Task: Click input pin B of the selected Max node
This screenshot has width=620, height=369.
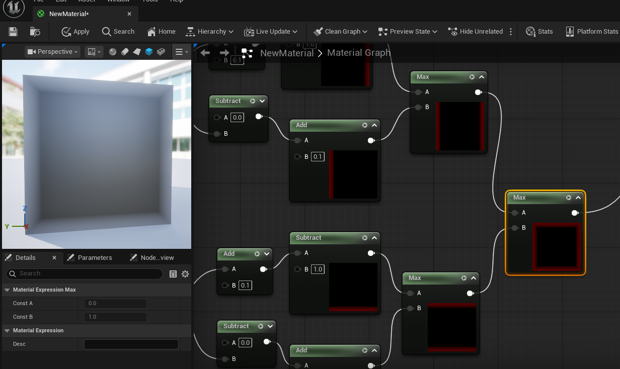Action: [x=514, y=228]
